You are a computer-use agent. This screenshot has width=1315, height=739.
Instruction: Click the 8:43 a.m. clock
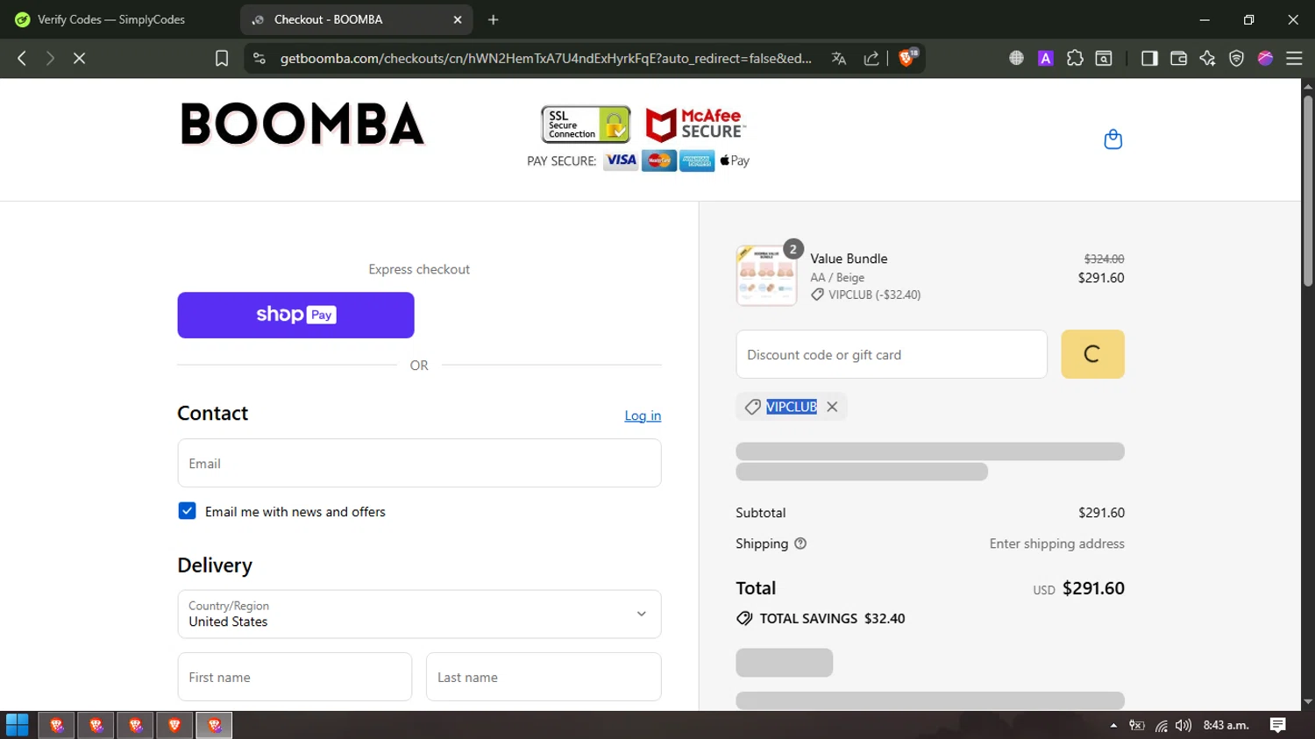pyautogui.click(x=1226, y=725)
